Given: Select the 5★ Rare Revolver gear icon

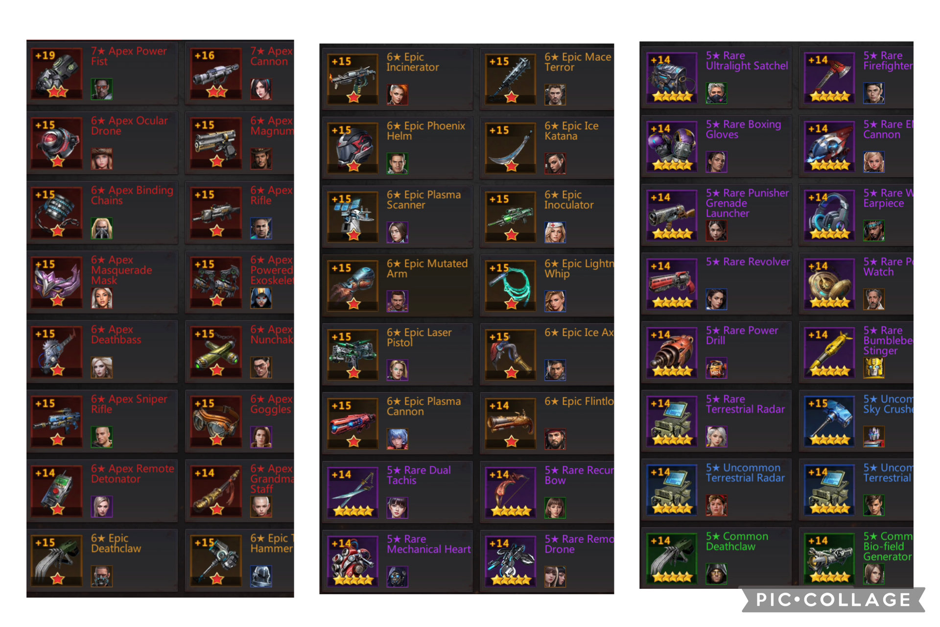Looking at the screenshot, I should [672, 284].
